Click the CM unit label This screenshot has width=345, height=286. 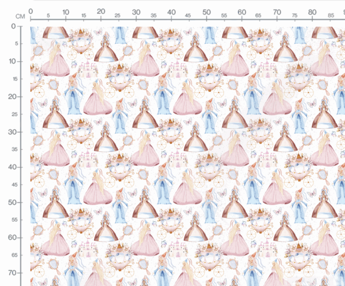20,16
